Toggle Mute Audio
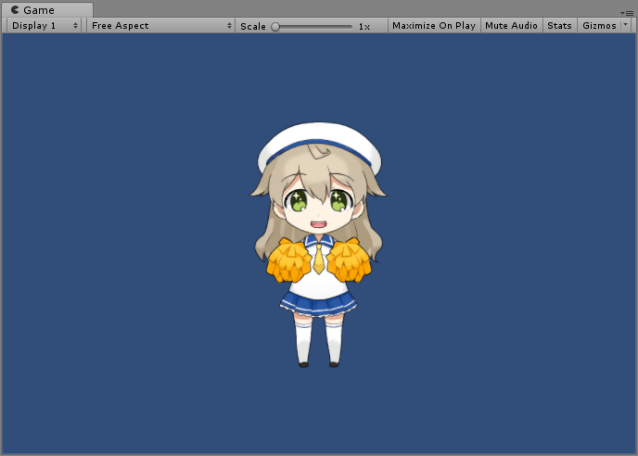Viewport: 638px width, 456px height. point(512,26)
